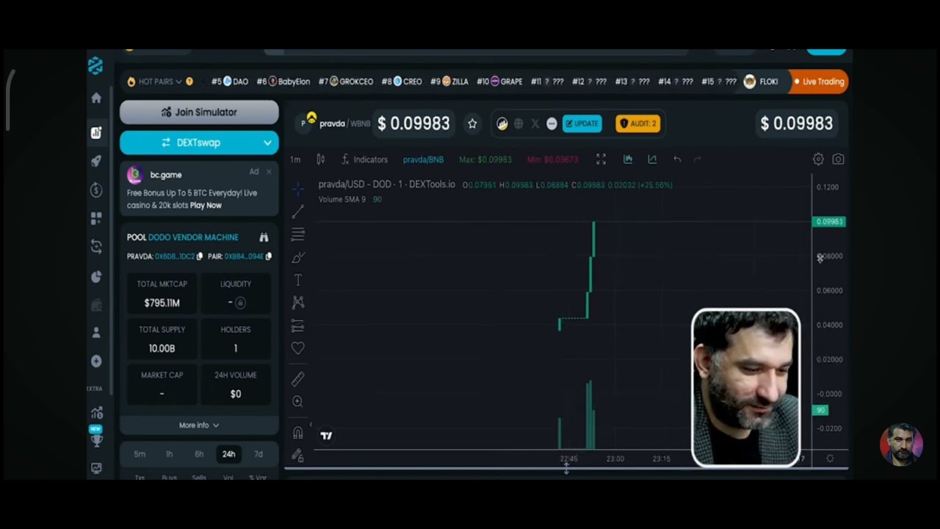Viewport: 940px width, 529px height.
Task: Expand the HOT PAIRS dropdown
Action: click(160, 82)
